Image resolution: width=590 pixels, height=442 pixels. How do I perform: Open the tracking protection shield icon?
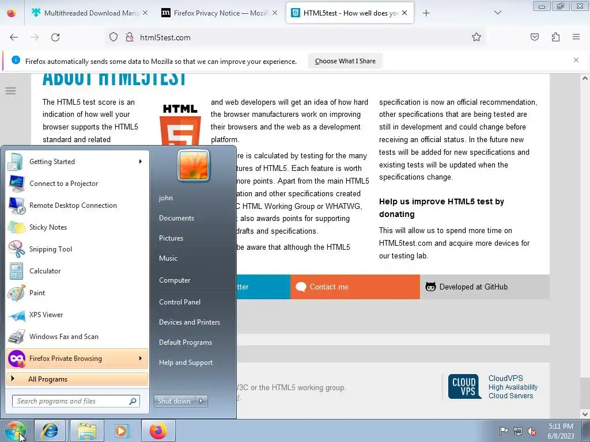pyautogui.click(x=114, y=37)
